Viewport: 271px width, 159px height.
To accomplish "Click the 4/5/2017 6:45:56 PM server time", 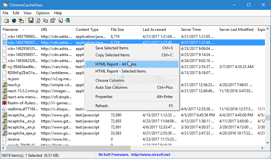I will point(198,115).
